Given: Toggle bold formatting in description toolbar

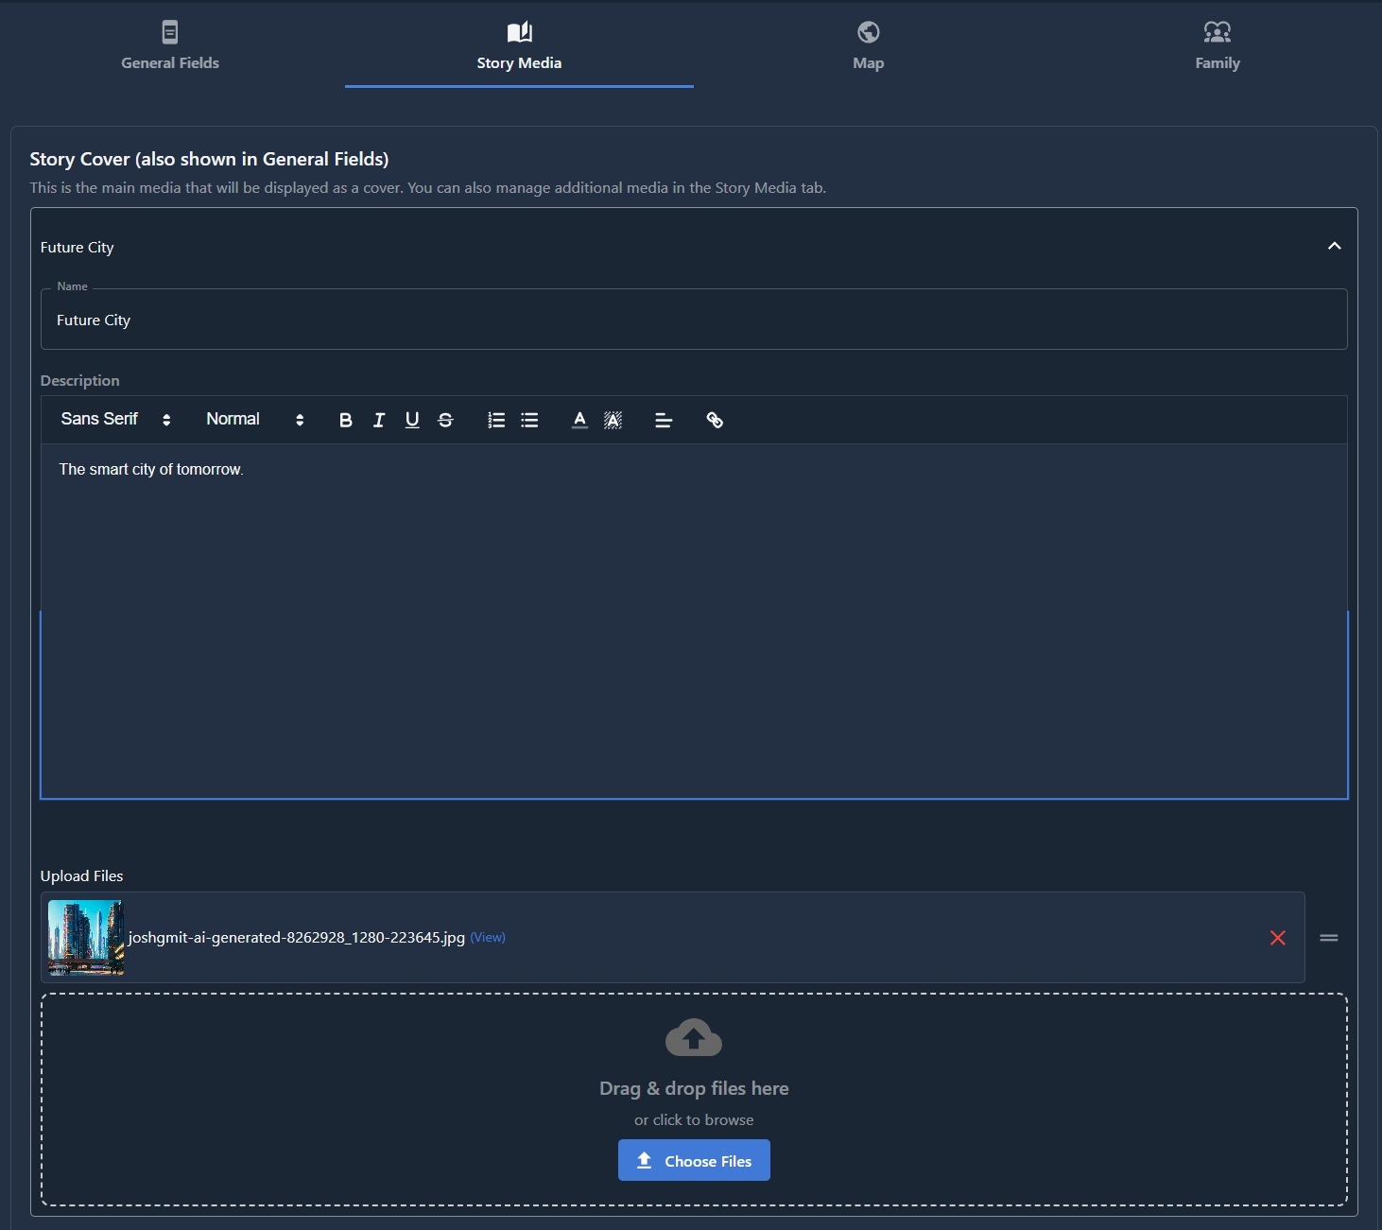Looking at the screenshot, I should (346, 421).
